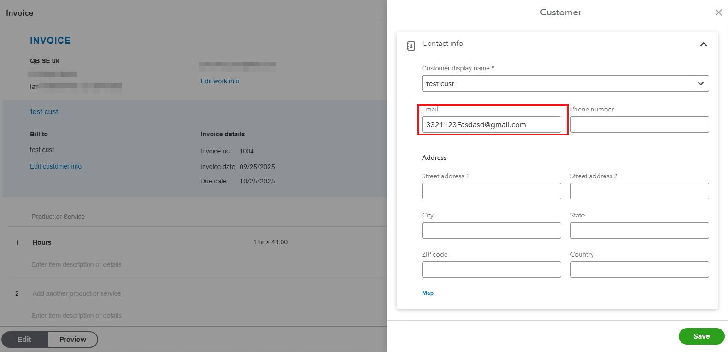Click the Phone number field

(x=639, y=124)
